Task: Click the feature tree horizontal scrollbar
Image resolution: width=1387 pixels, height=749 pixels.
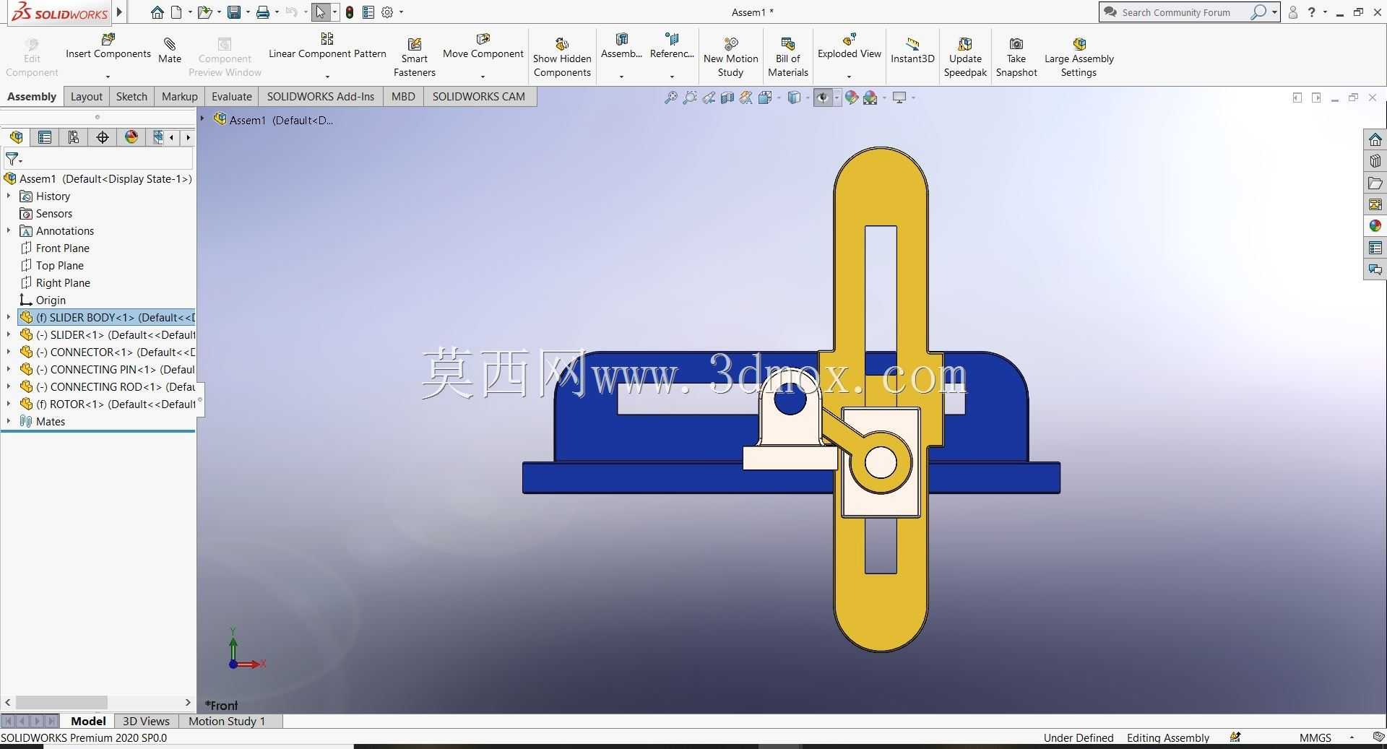Action: click(x=61, y=702)
